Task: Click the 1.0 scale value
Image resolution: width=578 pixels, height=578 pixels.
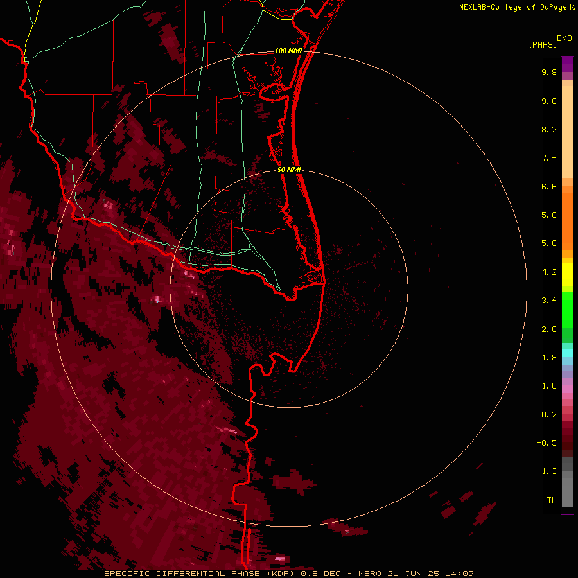Action: click(x=549, y=386)
